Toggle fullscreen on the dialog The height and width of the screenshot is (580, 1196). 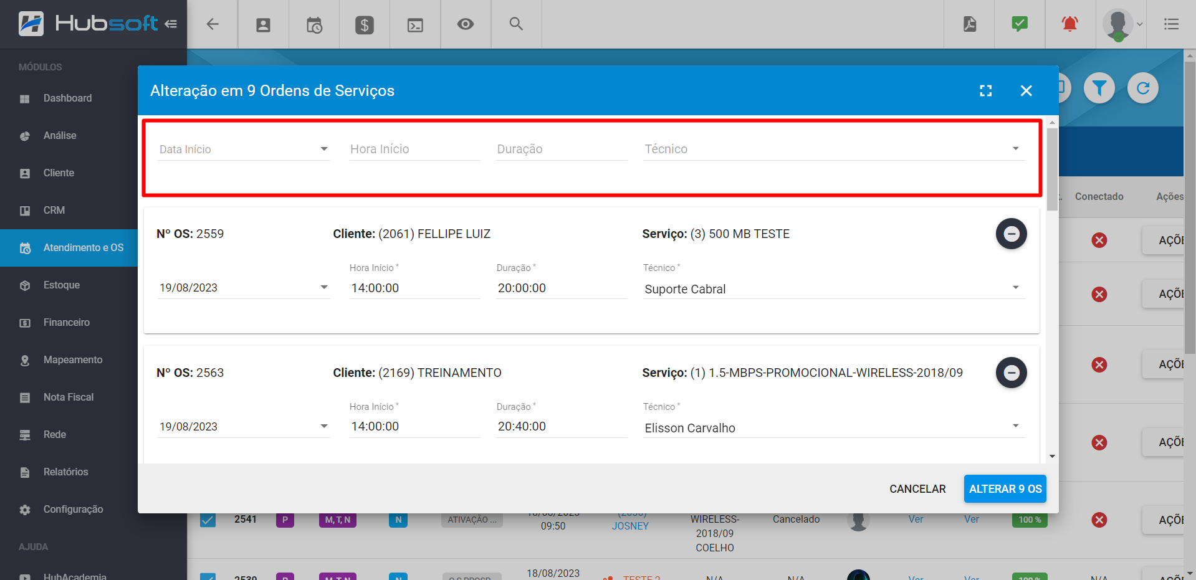[x=985, y=91]
